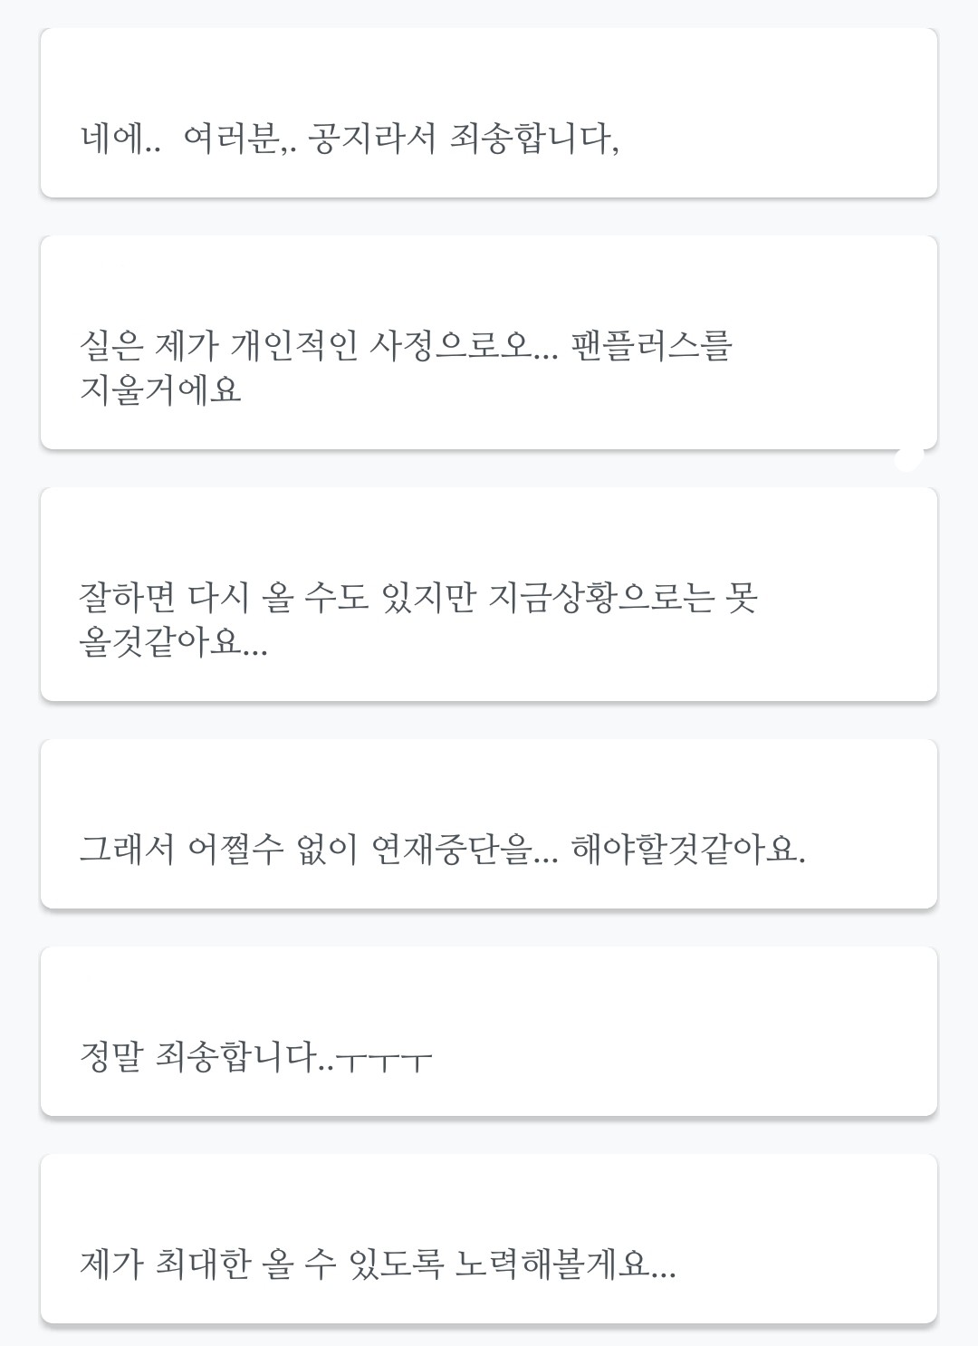This screenshot has height=1346, width=978.
Task: Click the "올것같아요..." text line
Action: pyautogui.click(x=173, y=642)
